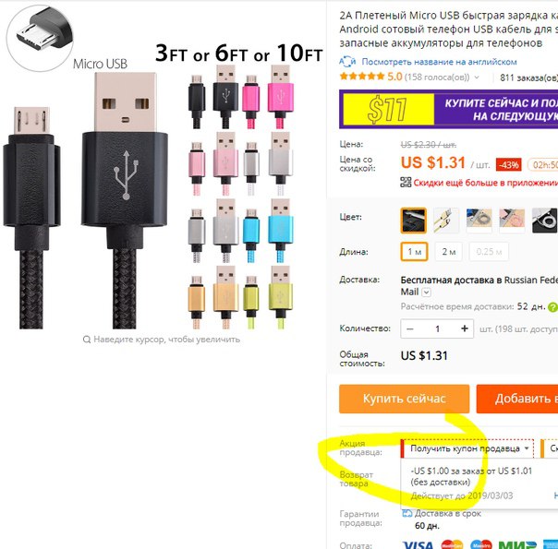This screenshot has width=558, height=549.
Task: Click the MIR payment logo
Action: [x=517, y=544]
